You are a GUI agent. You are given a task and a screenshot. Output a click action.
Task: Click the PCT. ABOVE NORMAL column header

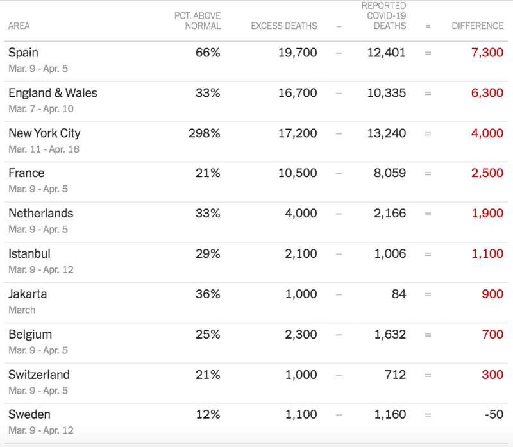coord(198,21)
